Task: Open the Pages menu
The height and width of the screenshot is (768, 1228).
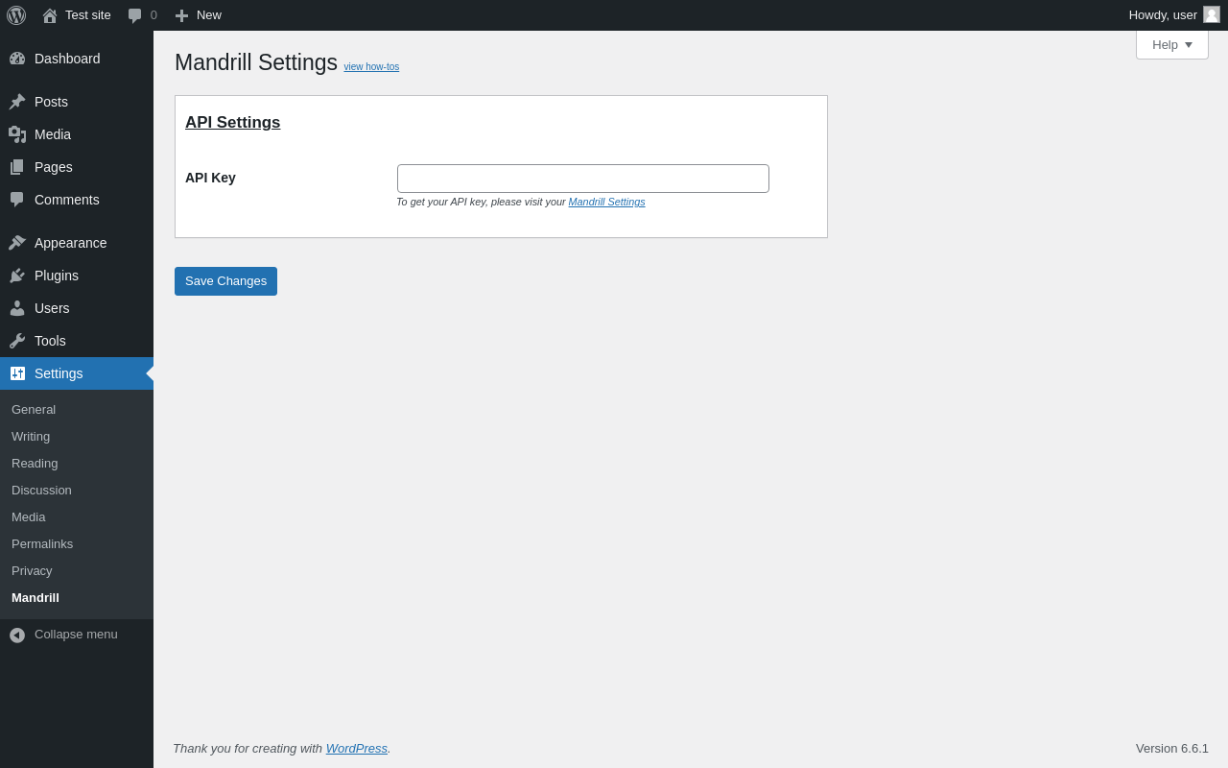Action: (77, 167)
